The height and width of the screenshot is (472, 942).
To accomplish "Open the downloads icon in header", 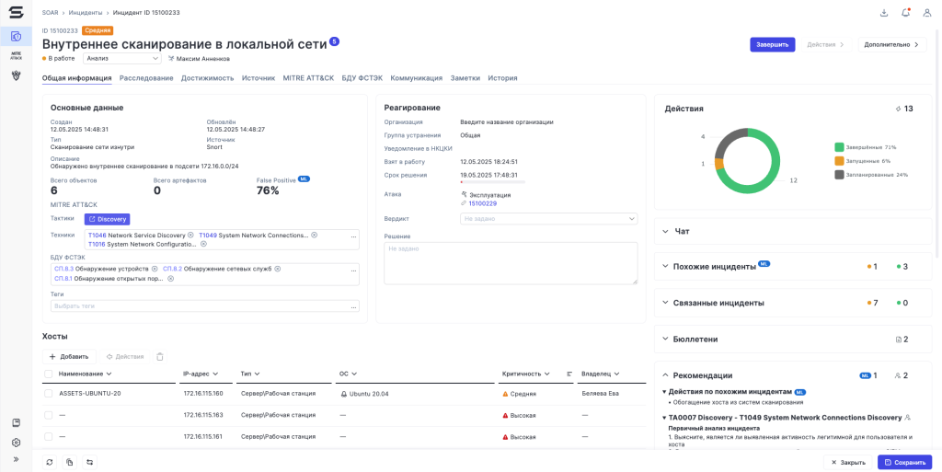I will click(884, 13).
